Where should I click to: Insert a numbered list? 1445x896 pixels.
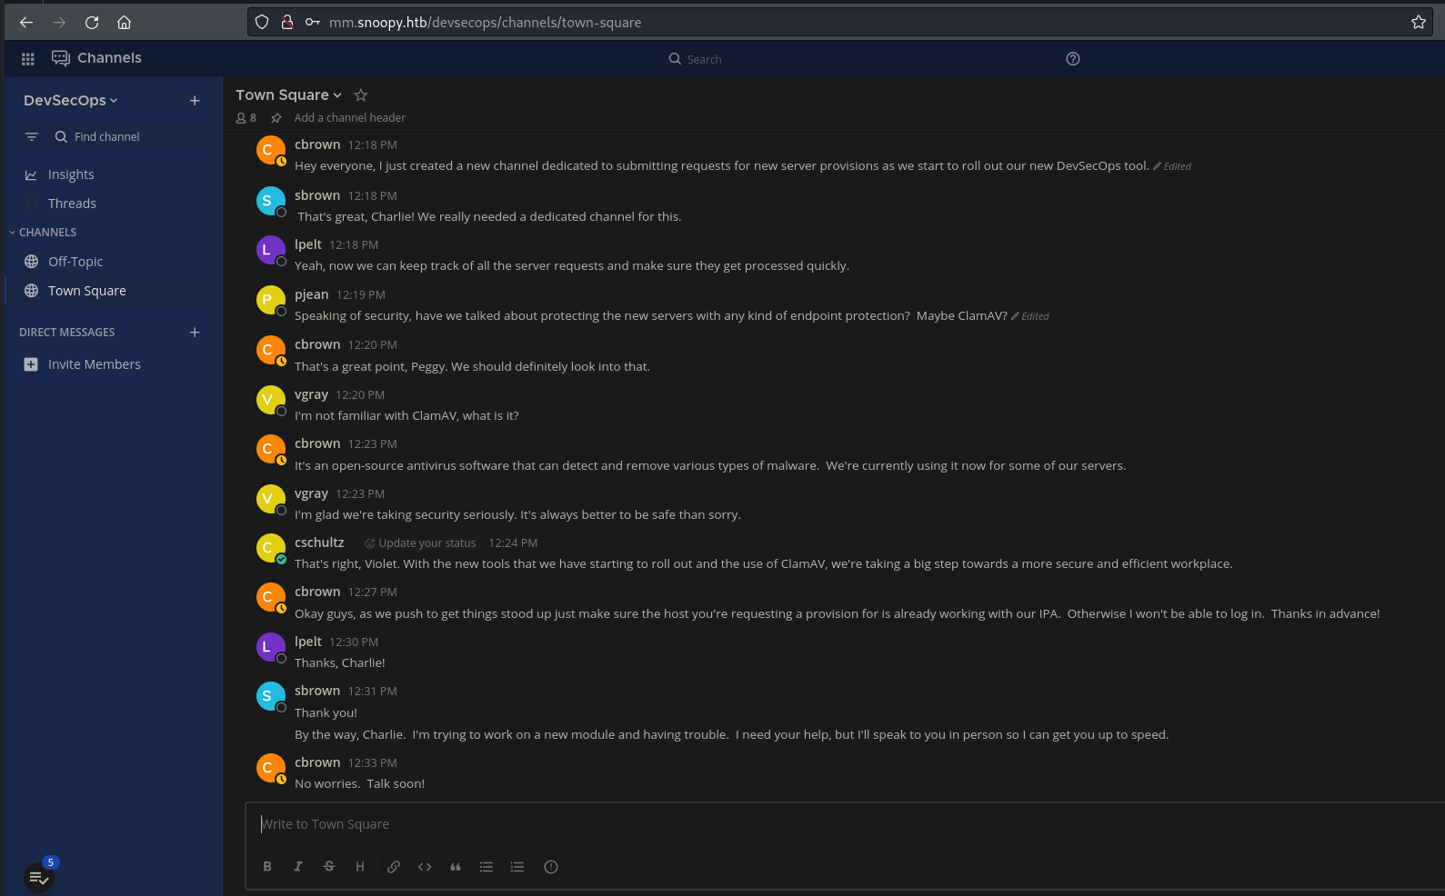click(517, 867)
